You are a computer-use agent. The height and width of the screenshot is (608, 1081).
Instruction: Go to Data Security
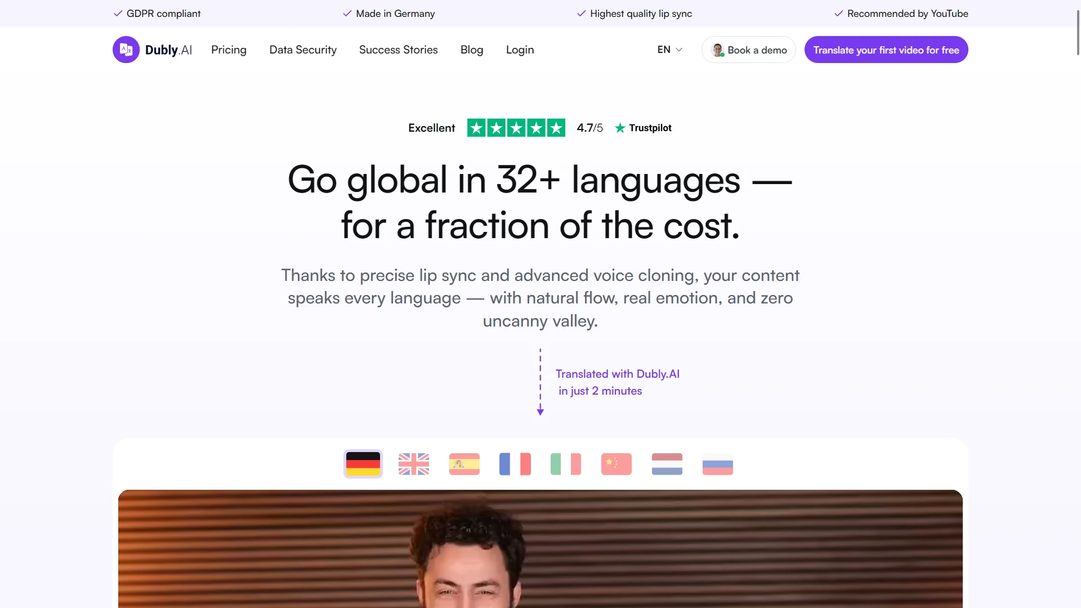303,50
